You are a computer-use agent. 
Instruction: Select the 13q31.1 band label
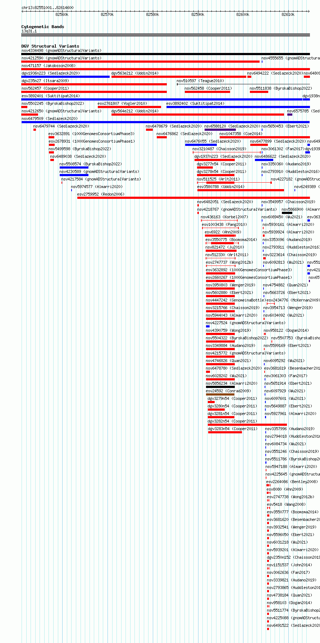pyautogui.click(x=29, y=31)
